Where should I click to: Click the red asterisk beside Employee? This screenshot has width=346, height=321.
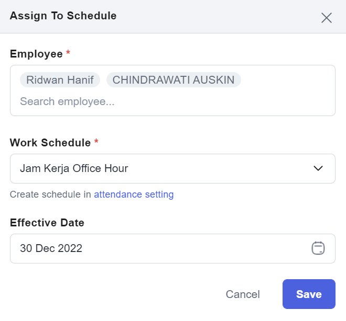point(68,53)
